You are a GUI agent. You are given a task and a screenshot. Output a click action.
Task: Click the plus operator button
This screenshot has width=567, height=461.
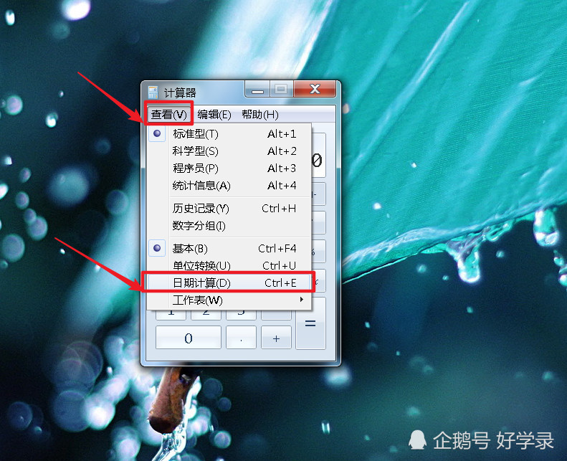coord(276,338)
